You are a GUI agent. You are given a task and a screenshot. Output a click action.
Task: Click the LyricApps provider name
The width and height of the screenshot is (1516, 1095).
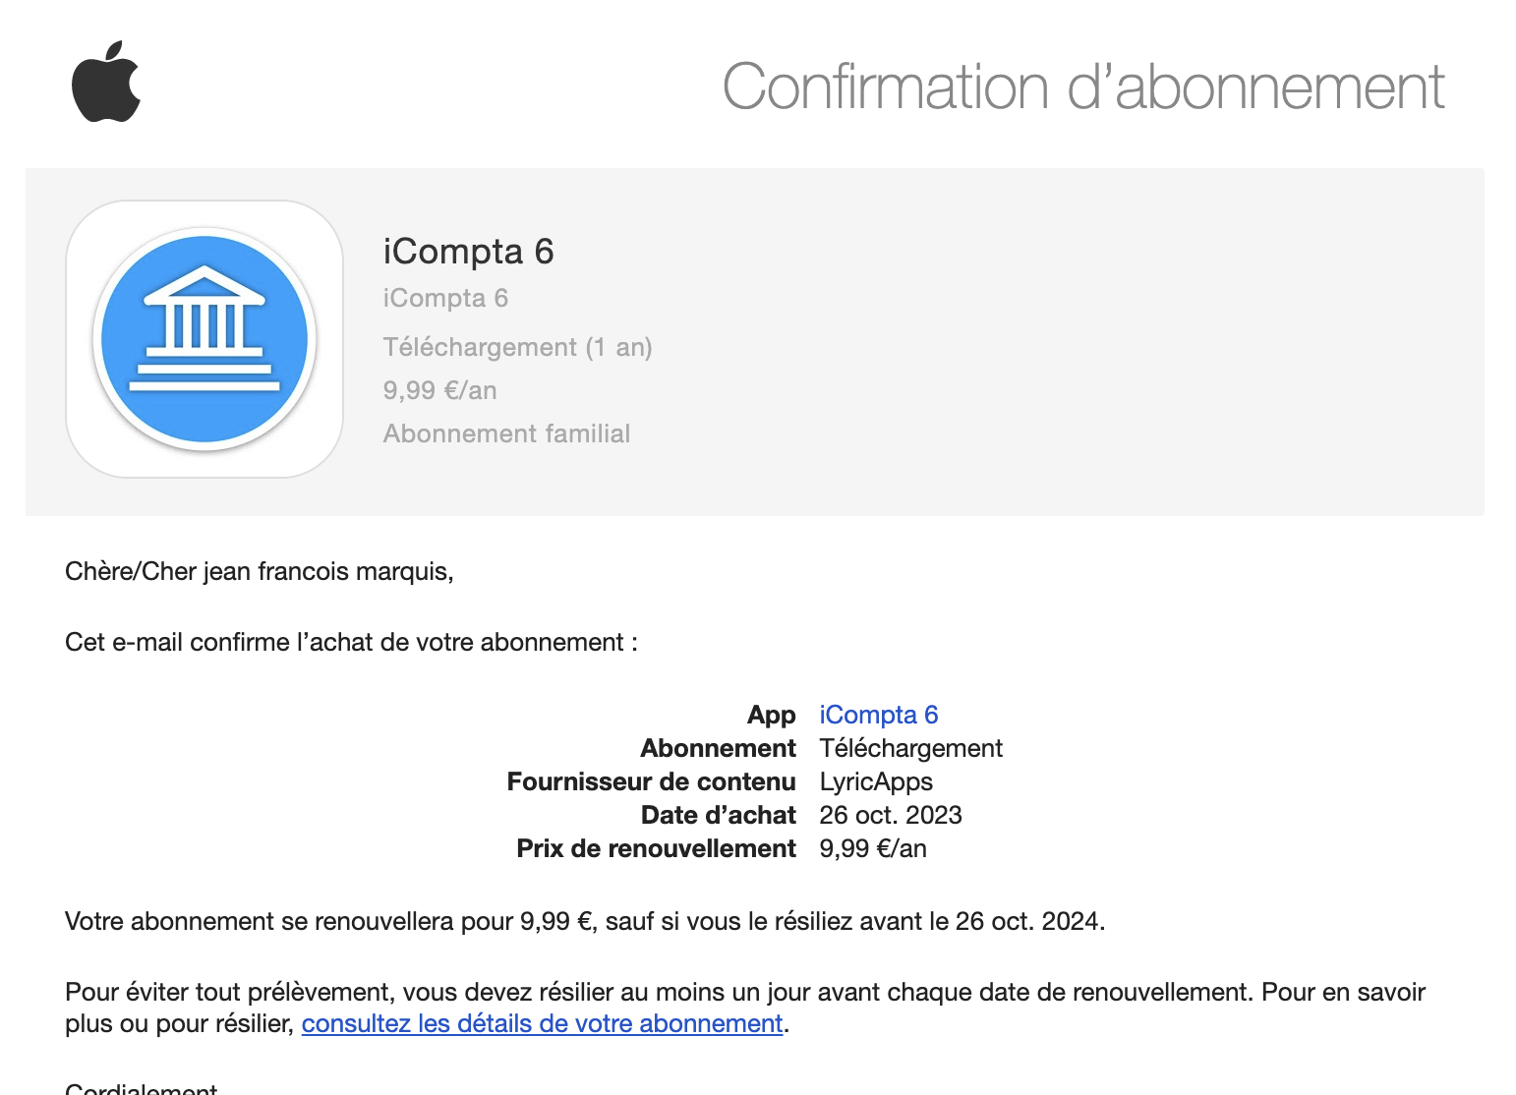[876, 781]
